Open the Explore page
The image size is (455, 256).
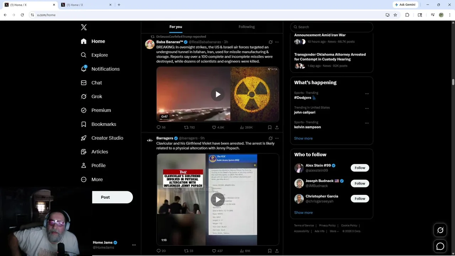(94, 55)
